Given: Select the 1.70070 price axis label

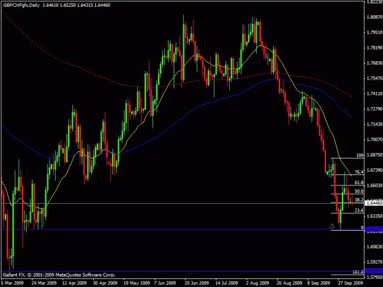Looking at the screenshot, I should coord(374,140).
